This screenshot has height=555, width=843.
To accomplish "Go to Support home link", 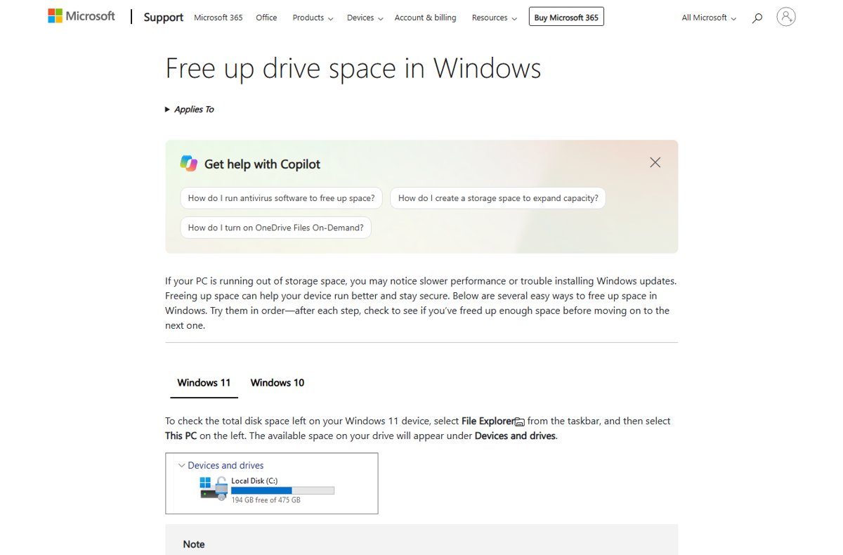I will pyautogui.click(x=163, y=18).
